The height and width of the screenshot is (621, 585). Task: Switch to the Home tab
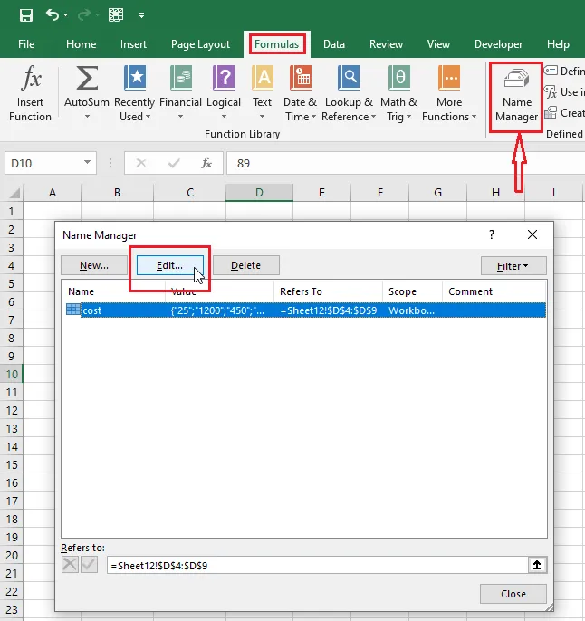click(x=82, y=44)
